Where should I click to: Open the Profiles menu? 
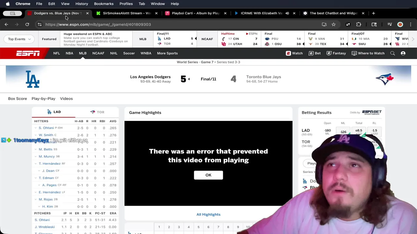tap(126, 4)
